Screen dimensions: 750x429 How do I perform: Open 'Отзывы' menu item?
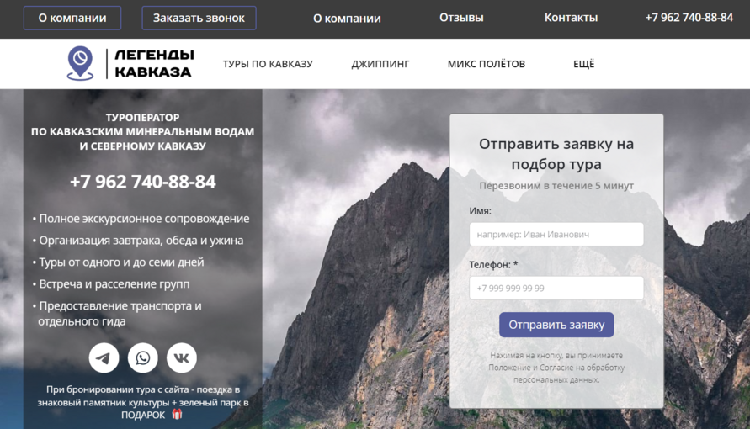(461, 18)
